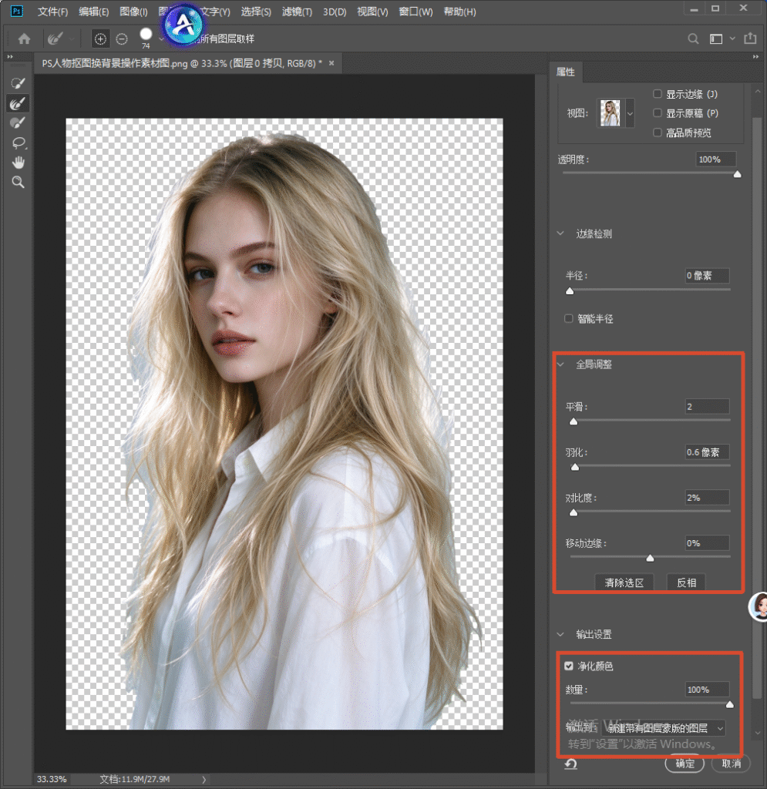
Task: Tick the 高品质预览 checkbox
Action: click(658, 133)
